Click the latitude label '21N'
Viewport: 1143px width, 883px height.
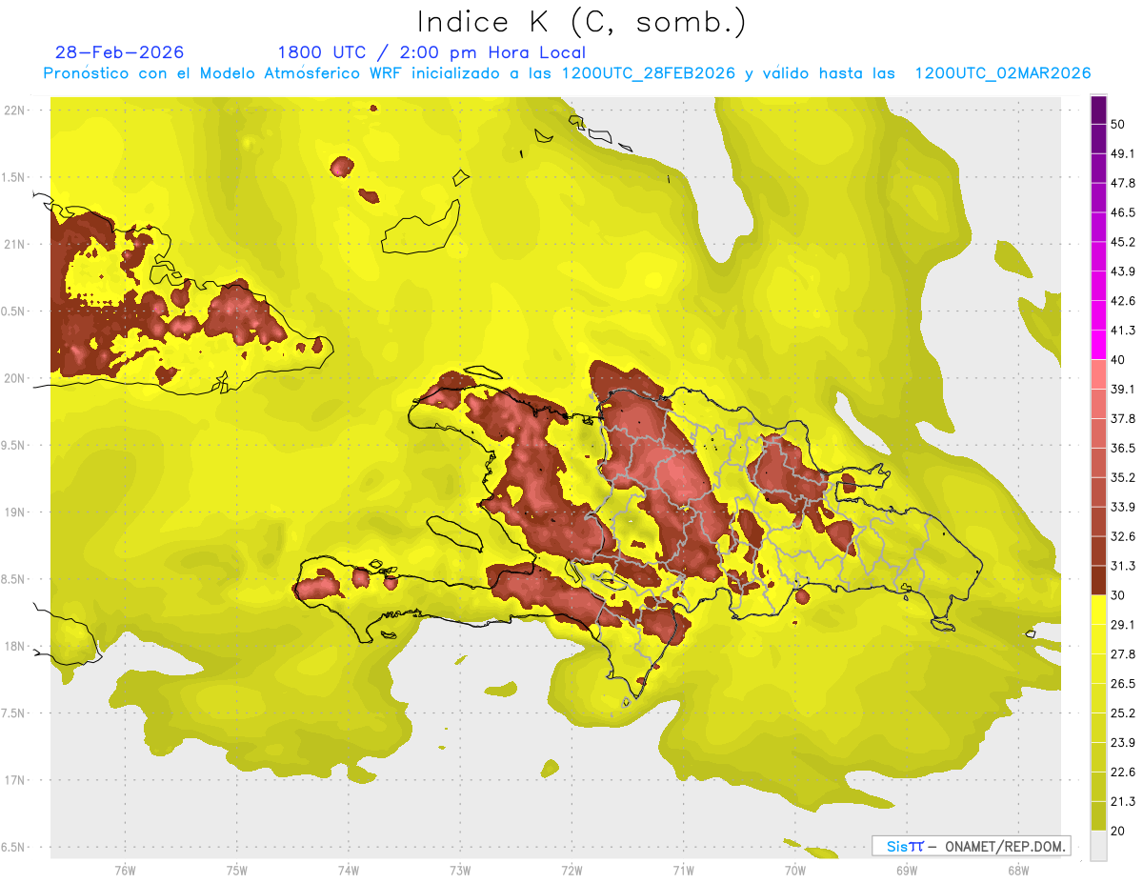click(x=16, y=245)
